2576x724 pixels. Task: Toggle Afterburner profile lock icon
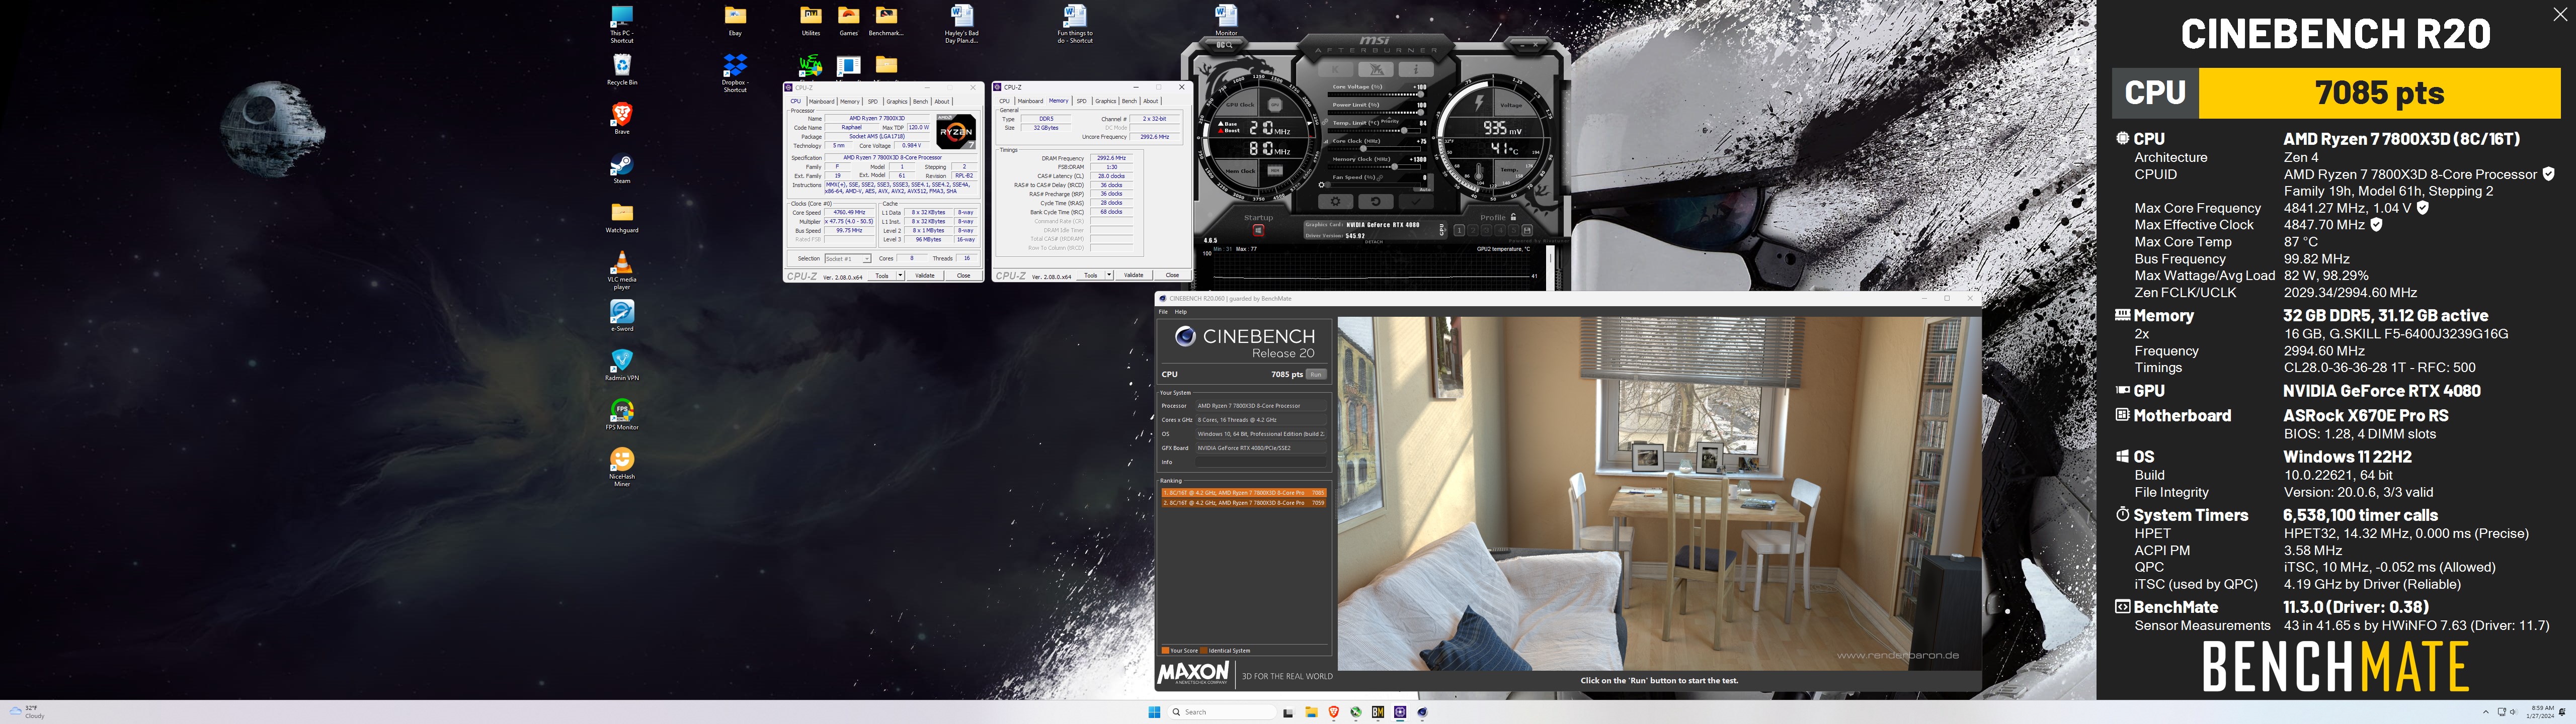pos(1513,217)
